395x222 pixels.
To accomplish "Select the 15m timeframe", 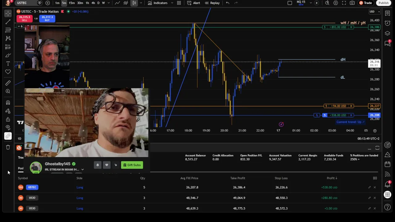I will [x=72, y=3].
